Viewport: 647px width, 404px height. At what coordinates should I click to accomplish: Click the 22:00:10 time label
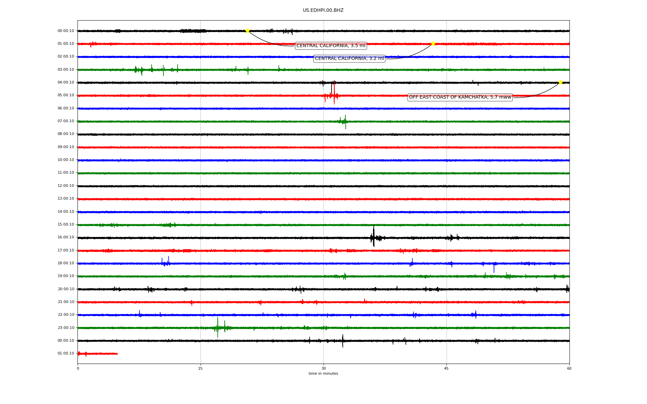coord(66,315)
